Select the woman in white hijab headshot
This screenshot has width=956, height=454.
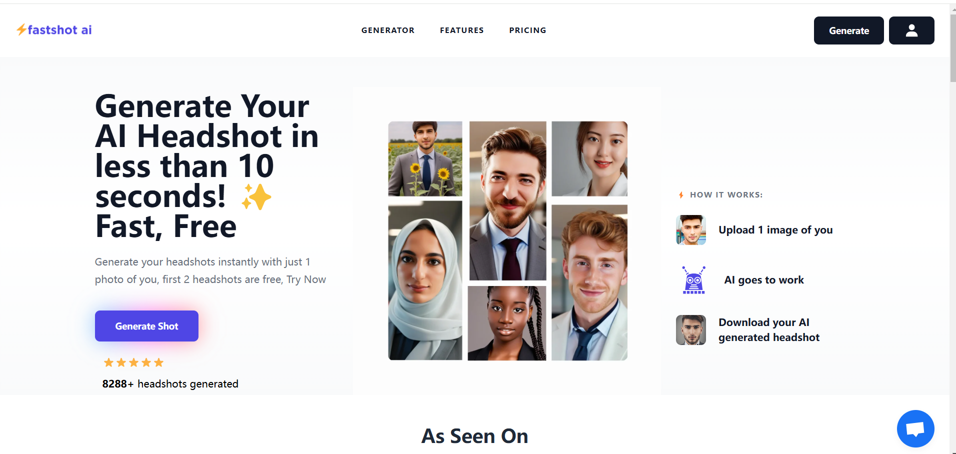[425, 280]
